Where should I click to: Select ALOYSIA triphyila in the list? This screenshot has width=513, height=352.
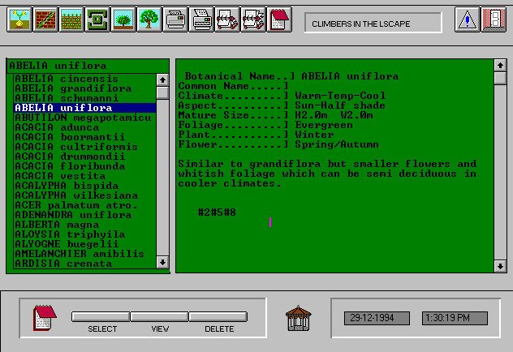click(x=84, y=234)
